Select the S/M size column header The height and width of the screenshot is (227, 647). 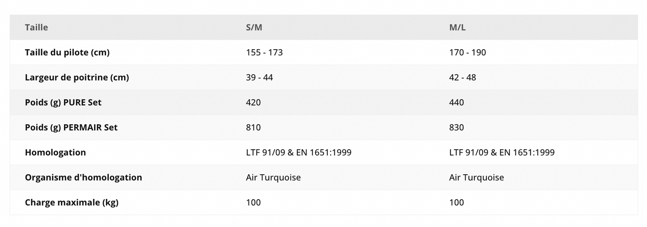click(254, 27)
